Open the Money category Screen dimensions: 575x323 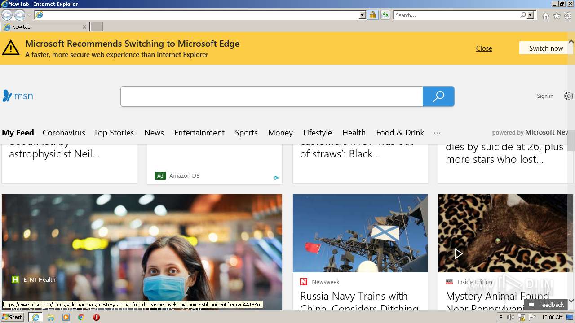[280, 133]
